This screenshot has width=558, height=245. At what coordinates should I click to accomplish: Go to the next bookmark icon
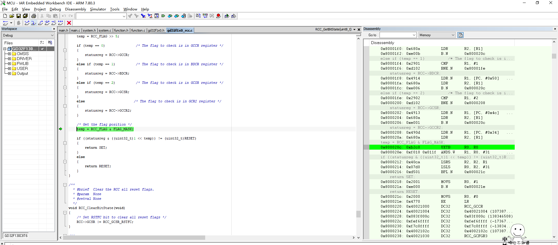[x=177, y=16]
